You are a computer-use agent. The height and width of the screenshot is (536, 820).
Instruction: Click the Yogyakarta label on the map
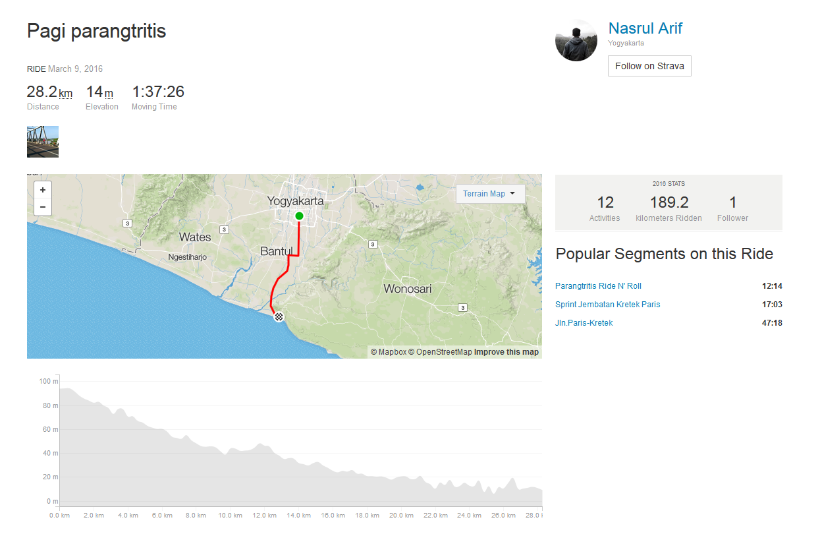(295, 201)
